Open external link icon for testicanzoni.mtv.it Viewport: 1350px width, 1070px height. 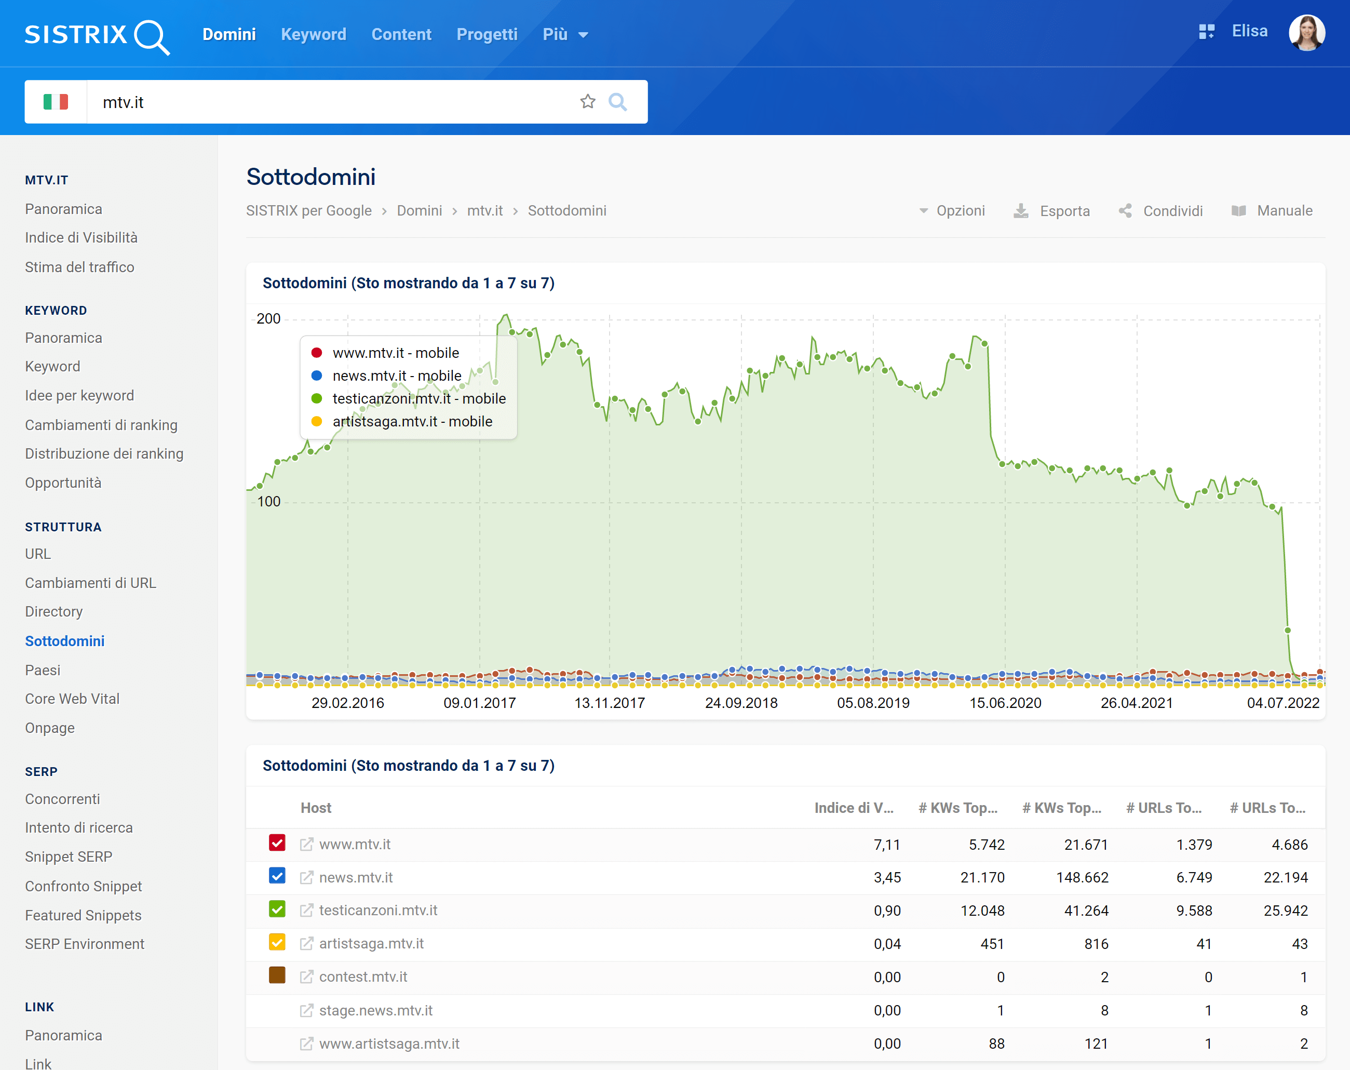(x=306, y=911)
